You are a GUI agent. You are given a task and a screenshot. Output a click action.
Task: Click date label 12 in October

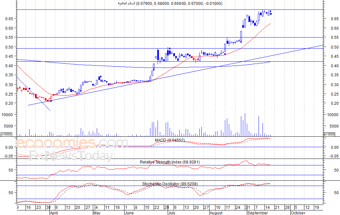[x=307, y=207]
